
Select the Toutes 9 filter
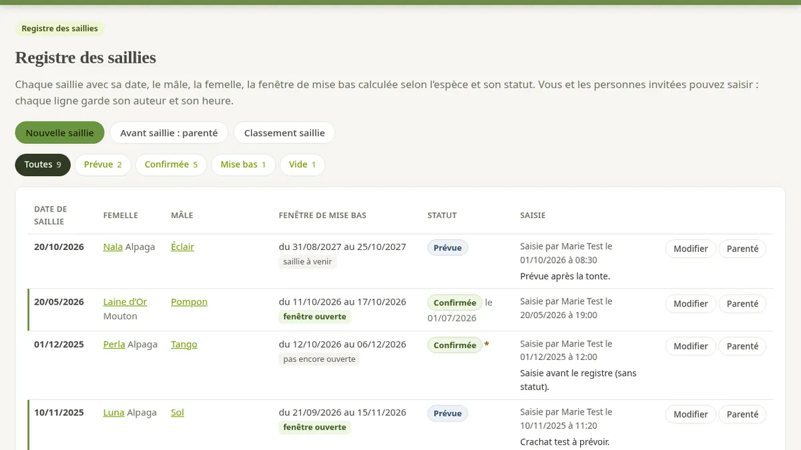[x=43, y=165]
